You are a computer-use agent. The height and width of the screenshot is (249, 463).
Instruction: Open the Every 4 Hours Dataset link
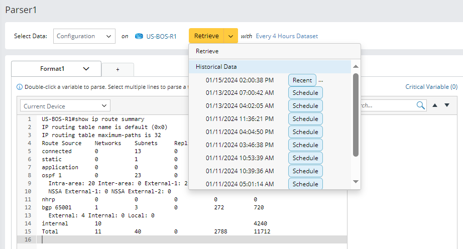[287, 36]
